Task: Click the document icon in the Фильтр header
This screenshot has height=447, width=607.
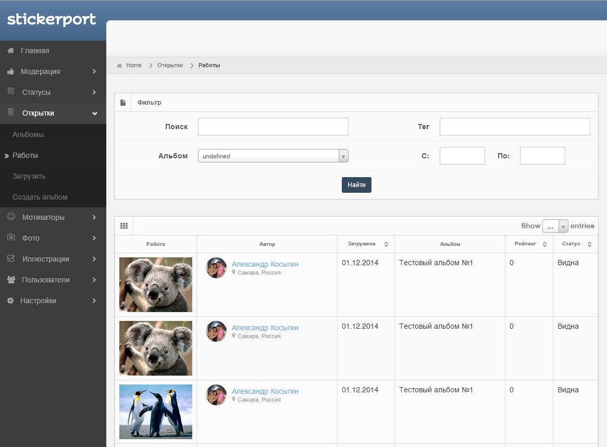Action: coord(123,103)
